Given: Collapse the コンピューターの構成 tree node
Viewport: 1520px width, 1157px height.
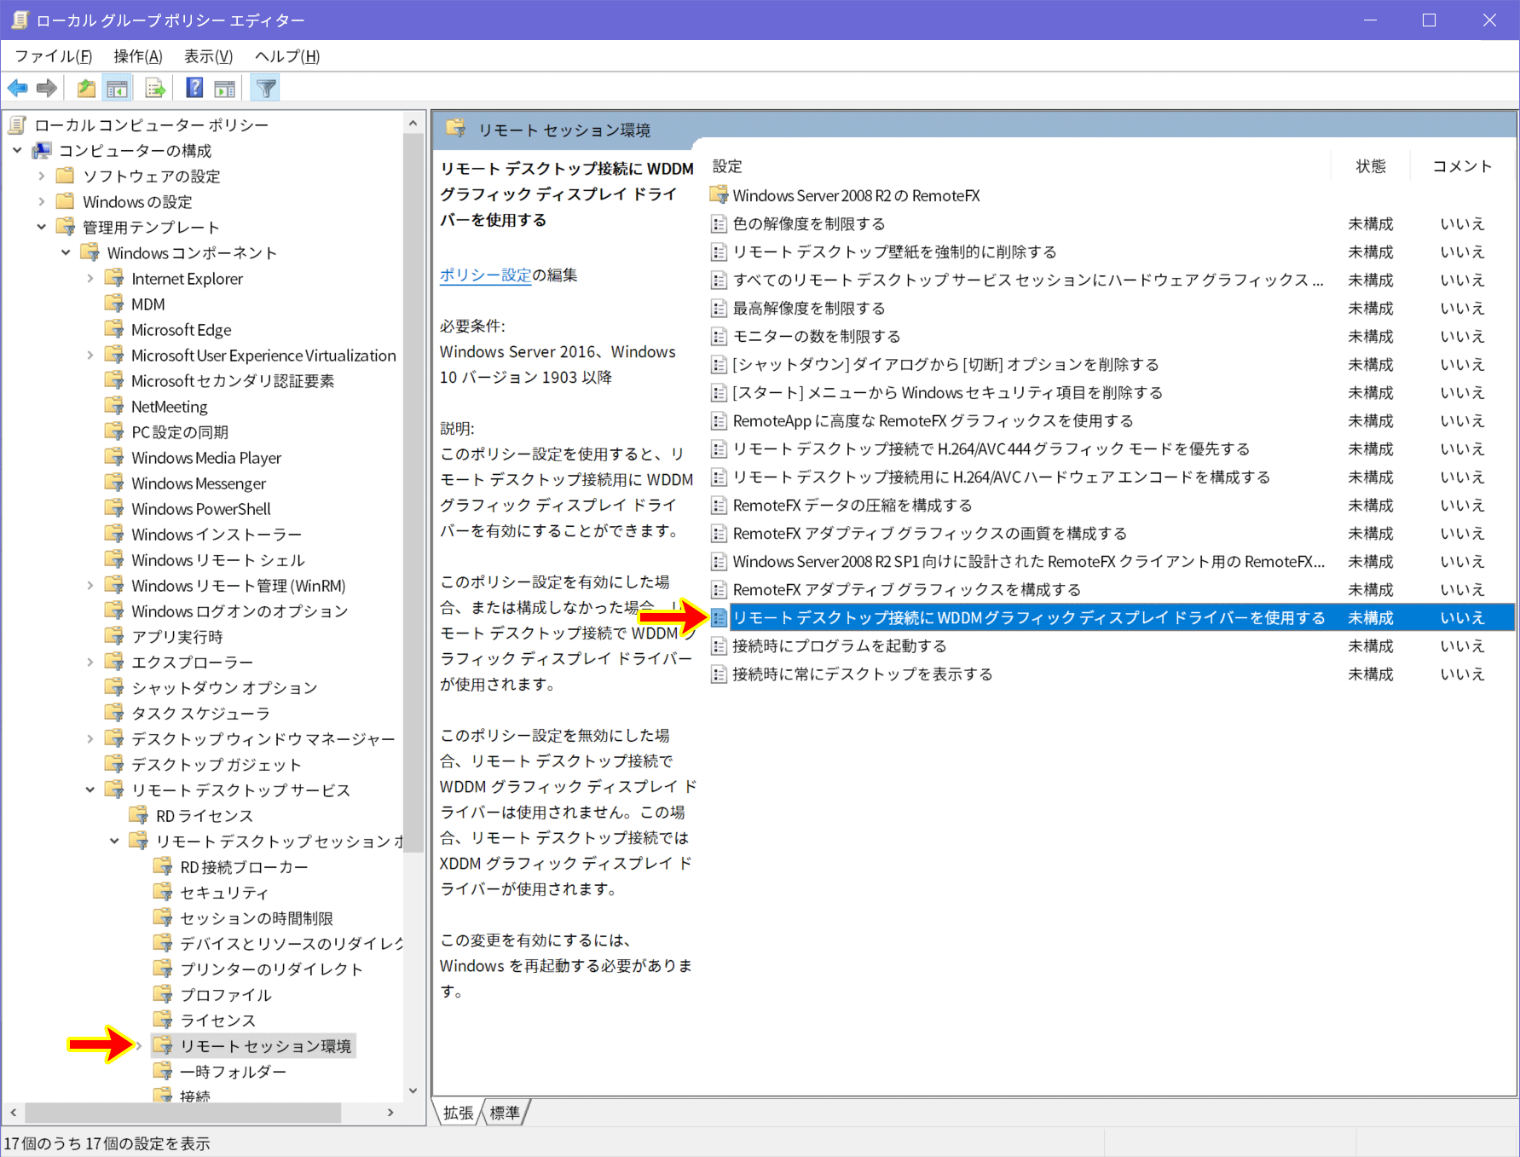Looking at the screenshot, I should 17,151.
